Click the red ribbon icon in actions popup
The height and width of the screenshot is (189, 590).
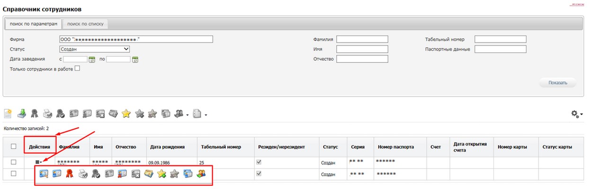70,174
